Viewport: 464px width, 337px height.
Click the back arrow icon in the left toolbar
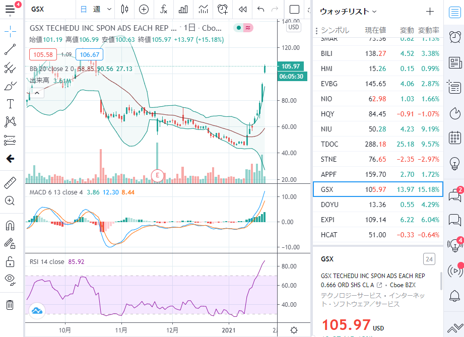click(10, 159)
